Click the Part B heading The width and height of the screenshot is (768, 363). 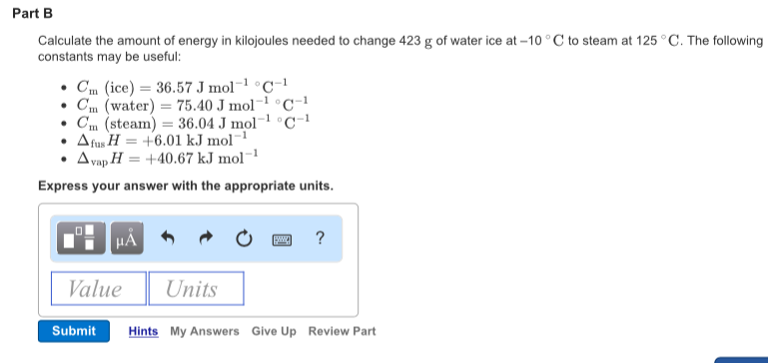click(x=32, y=14)
